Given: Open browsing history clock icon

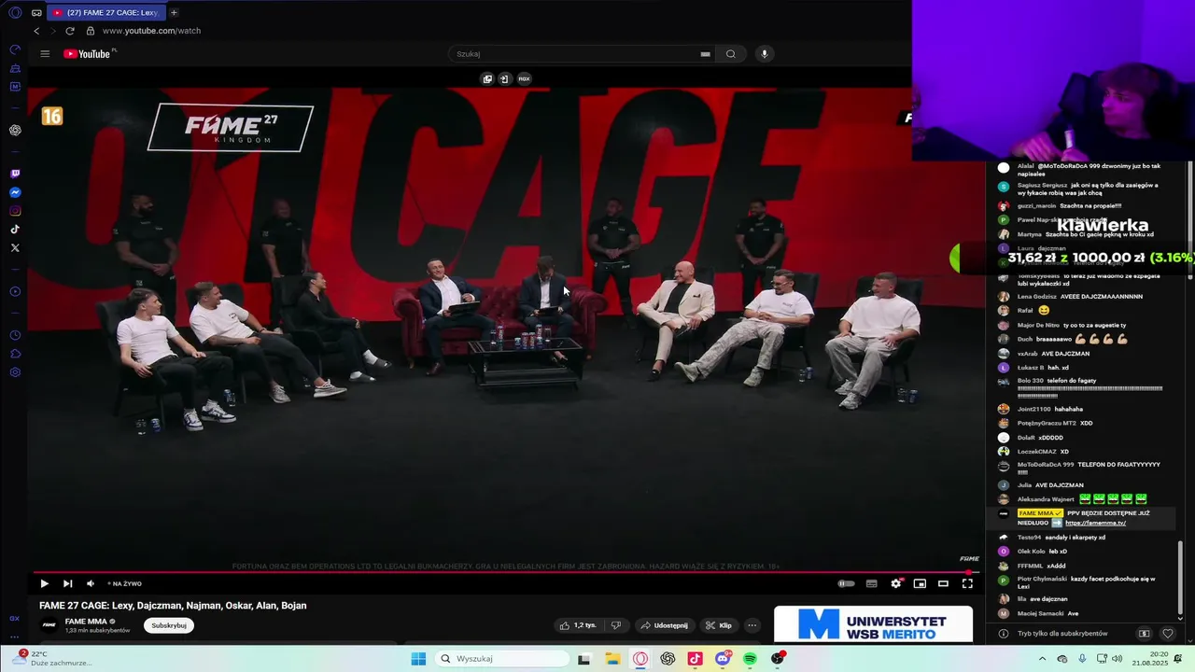Looking at the screenshot, I should [15, 335].
